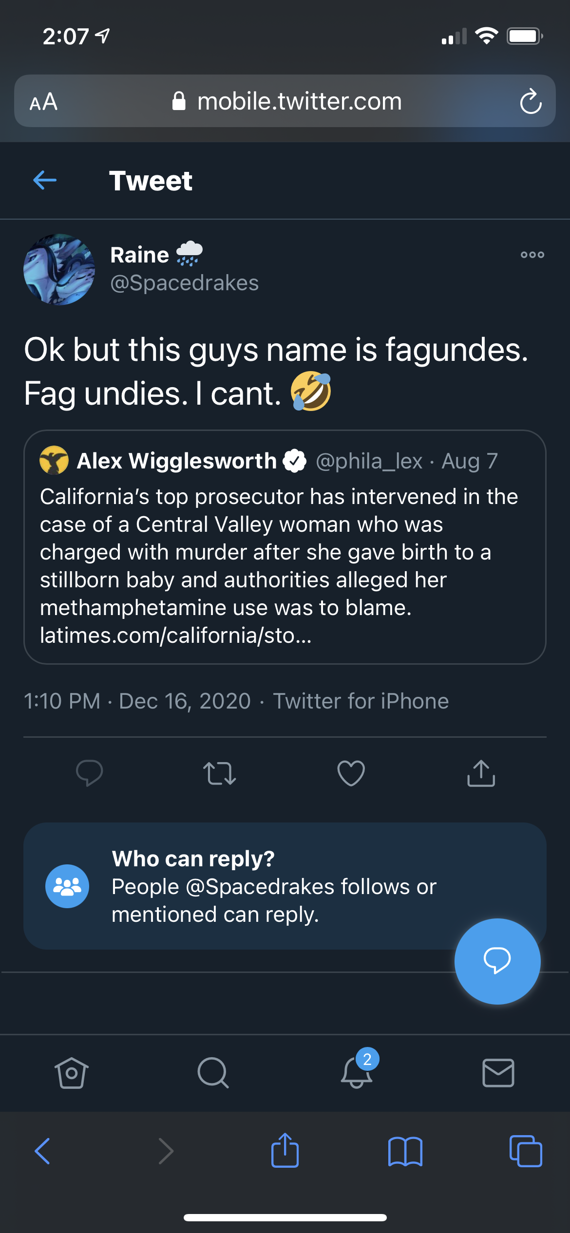Reload page with Safari refresh icon

[531, 101]
